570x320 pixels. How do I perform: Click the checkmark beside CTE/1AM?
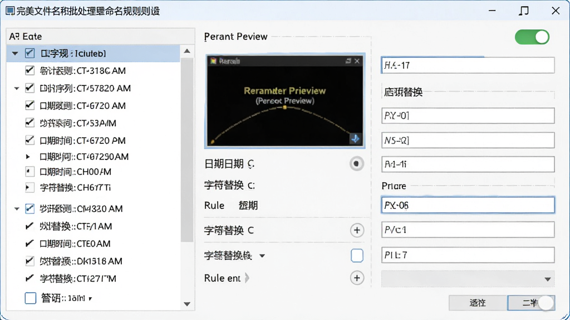click(x=30, y=226)
